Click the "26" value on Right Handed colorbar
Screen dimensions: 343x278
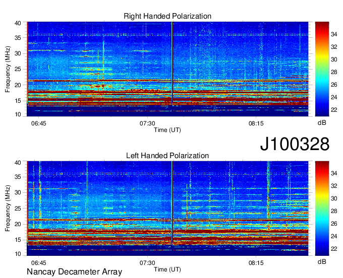[x=334, y=85]
